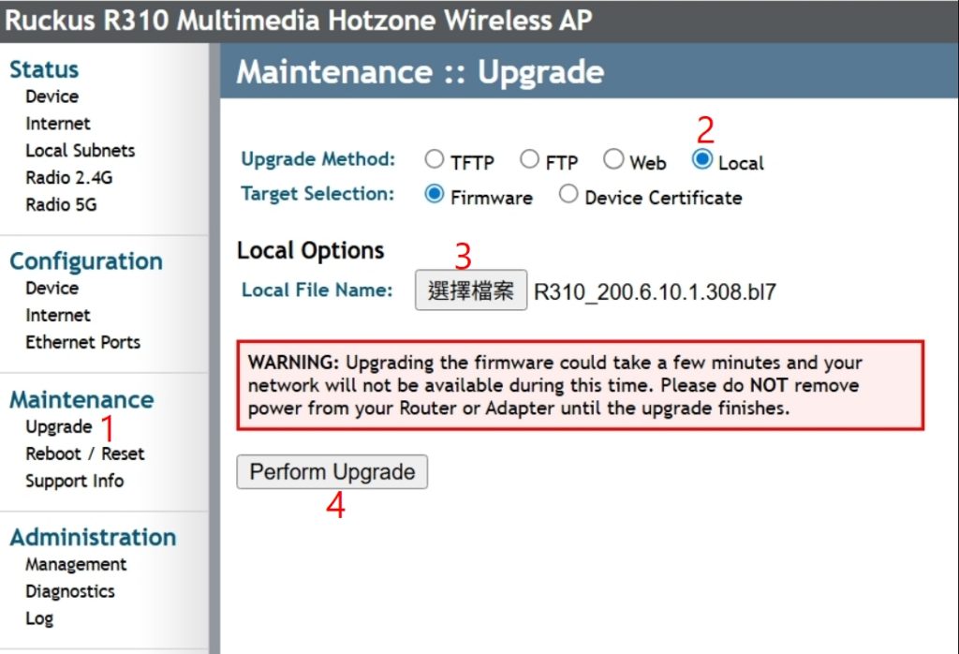959x654 pixels.
Task: Open Upgrade under Maintenance
Action: pyautogui.click(x=58, y=427)
